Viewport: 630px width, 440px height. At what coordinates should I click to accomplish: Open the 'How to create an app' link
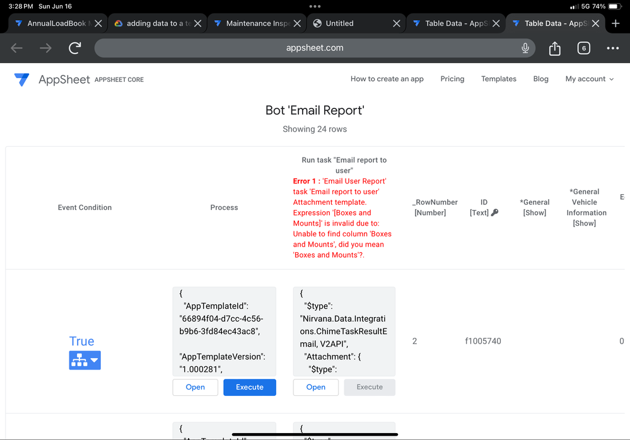point(387,79)
